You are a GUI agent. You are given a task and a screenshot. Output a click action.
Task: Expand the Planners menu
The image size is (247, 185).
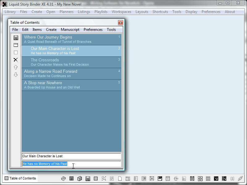[x=66, y=12]
